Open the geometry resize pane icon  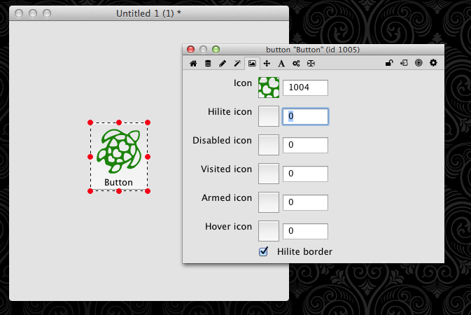311,63
